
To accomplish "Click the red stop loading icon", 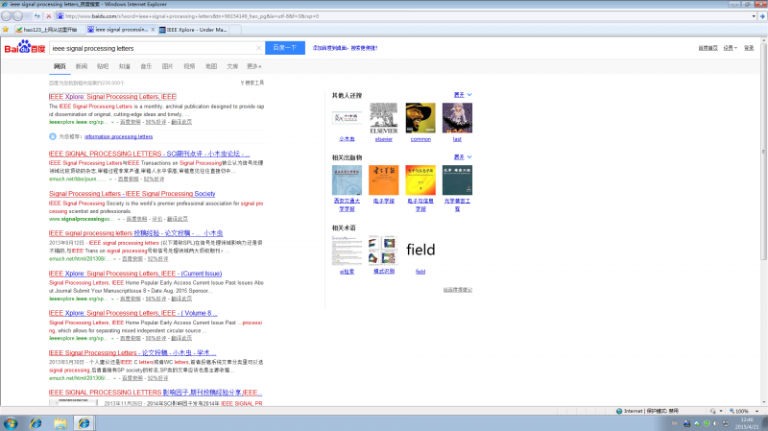I will coord(49,16).
